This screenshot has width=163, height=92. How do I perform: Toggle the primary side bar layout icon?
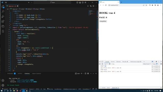(77, 2)
